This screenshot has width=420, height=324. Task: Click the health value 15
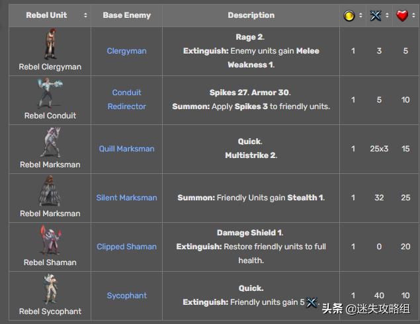tap(405, 149)
